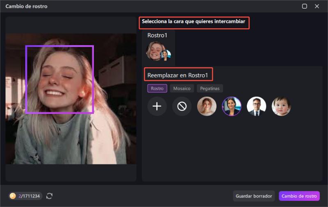
Task: Click the Reemplazar en Rostro1 heading
Action: point(178,75)
